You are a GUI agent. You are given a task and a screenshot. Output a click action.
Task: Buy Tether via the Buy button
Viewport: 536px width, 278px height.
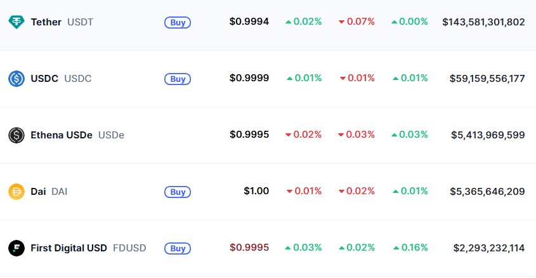pyautogui.click(x=178, y=23)
